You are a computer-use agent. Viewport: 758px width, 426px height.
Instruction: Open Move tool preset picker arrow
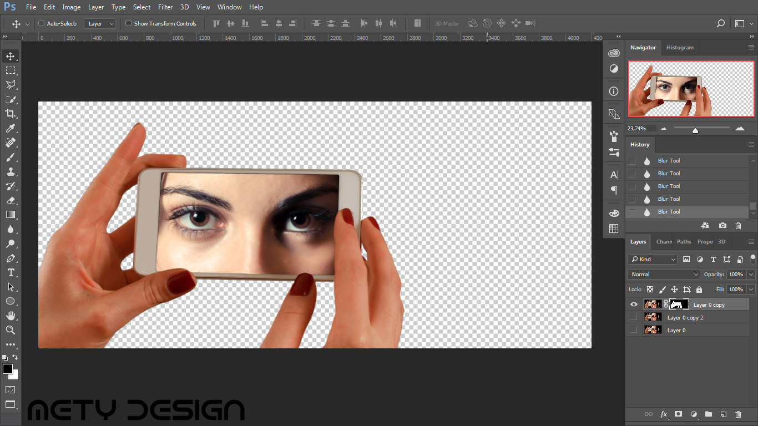27,24
